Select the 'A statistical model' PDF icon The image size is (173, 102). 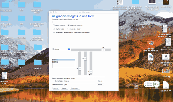pyautogui.click(x=120, y=2)
